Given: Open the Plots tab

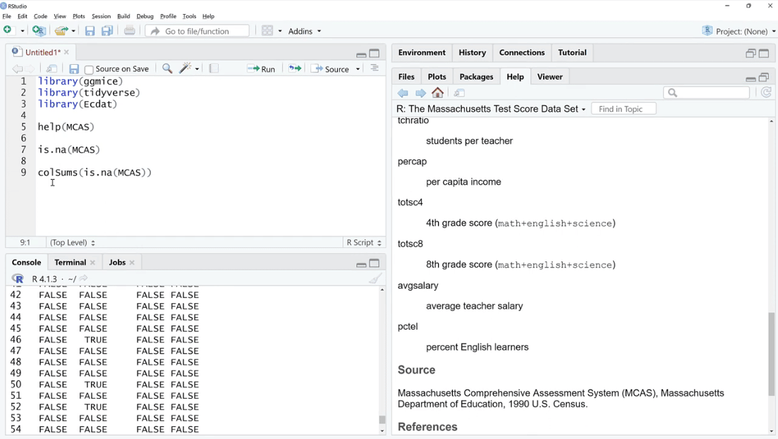Looking at the screenshot, I should (x=437, y=77).
